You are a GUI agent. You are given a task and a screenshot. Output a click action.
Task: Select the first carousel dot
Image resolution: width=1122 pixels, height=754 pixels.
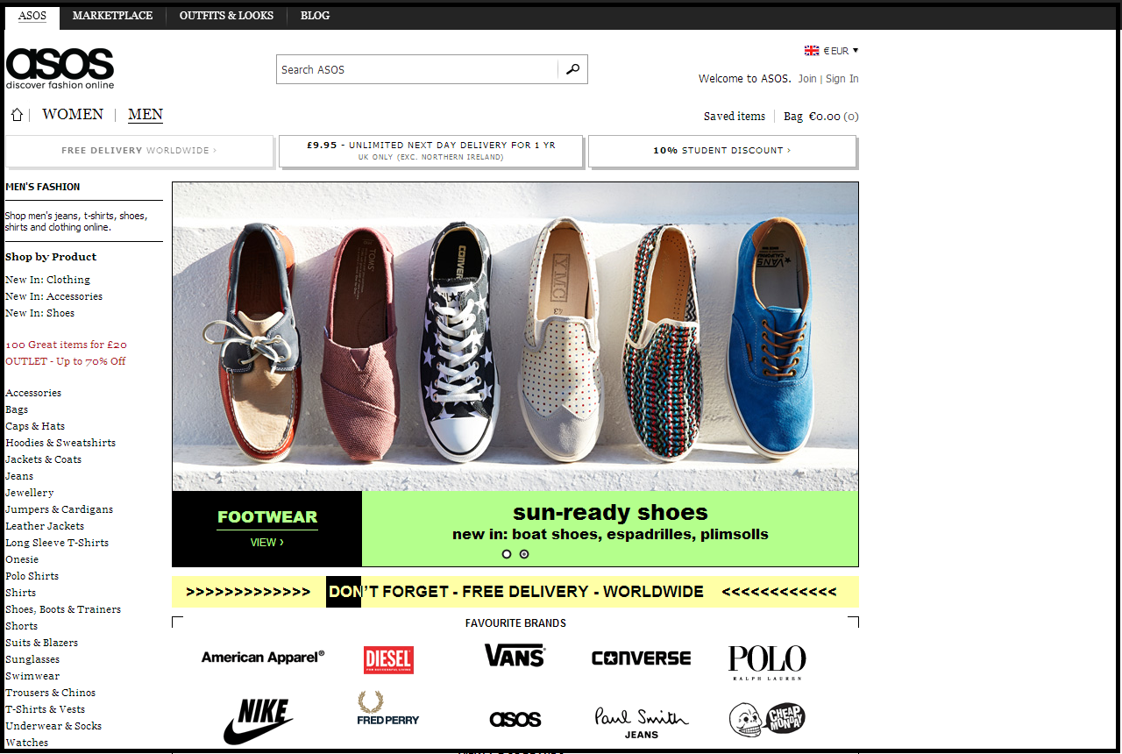coord(506,554)
